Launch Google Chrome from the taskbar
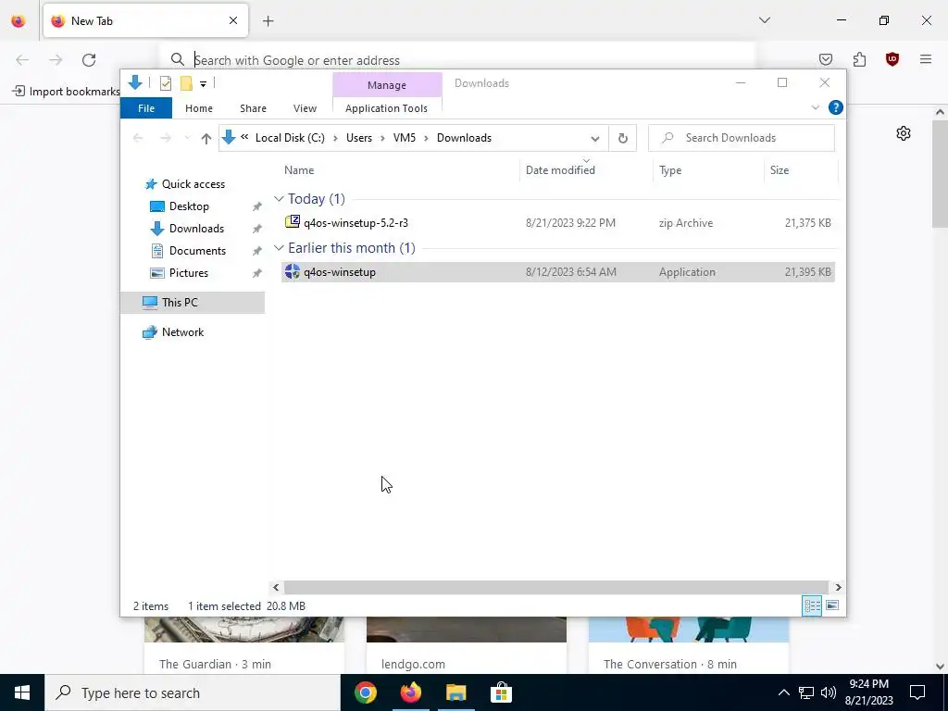 366,692
